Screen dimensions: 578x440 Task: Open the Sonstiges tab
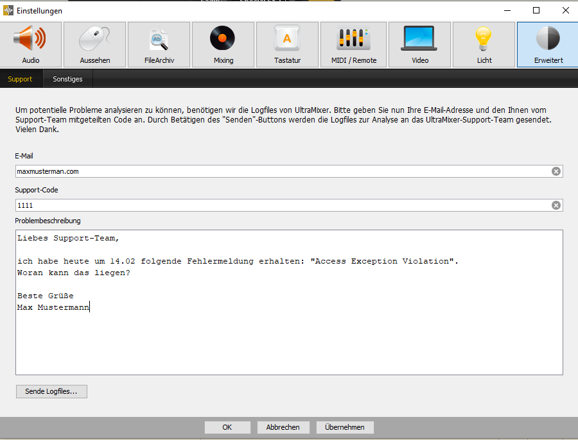point(67,79)
